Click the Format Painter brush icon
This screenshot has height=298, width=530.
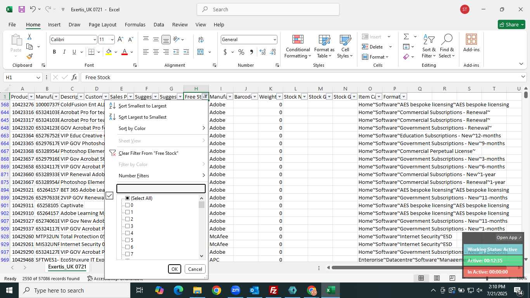tap(29, 57)
